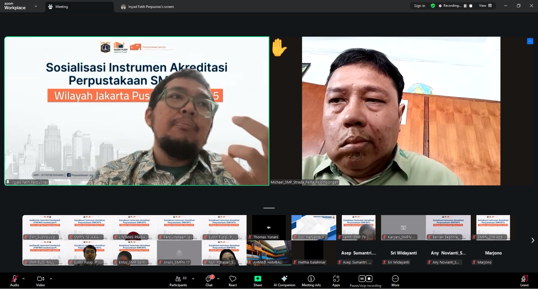538x289 pixels.
Task: Expand the Video options arrow
Action: [x=51, y=279]
